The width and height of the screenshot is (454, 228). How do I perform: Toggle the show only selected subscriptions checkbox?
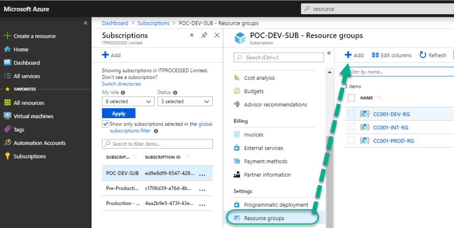coord(106,124)
